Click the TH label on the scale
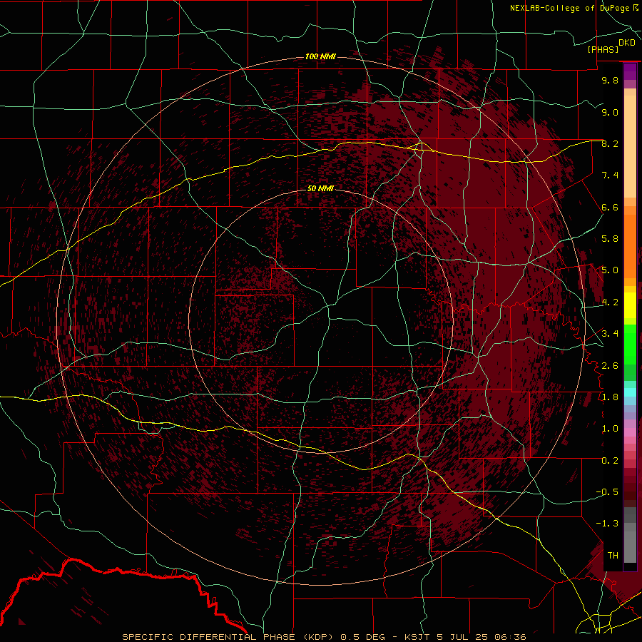642x642 pixels. point(613,556)
